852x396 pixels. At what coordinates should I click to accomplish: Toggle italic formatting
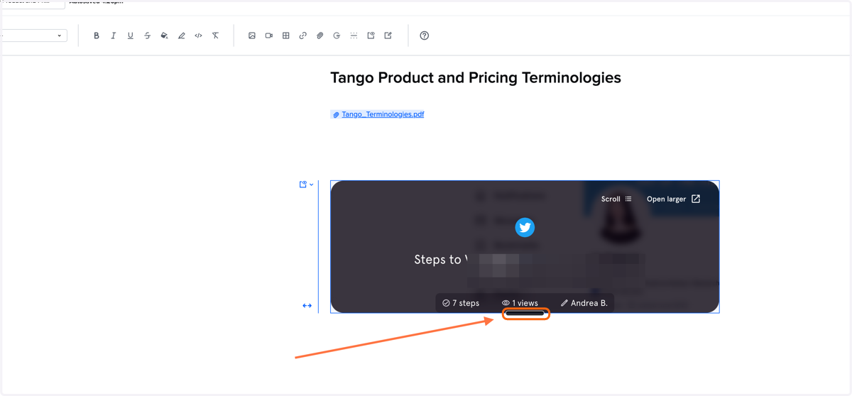pyautogui.click(x=114, y=35)
